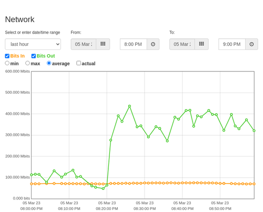The height and width of the screenshot is (212, 263).
Task: Open the To date calendar picker icon
Action: pos(201,44)
